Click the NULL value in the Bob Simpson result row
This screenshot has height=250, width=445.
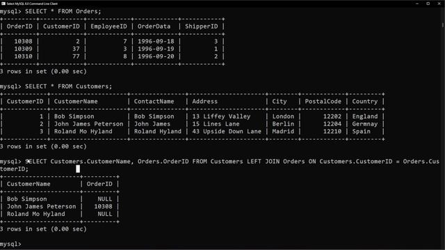(x=105, y=199)
